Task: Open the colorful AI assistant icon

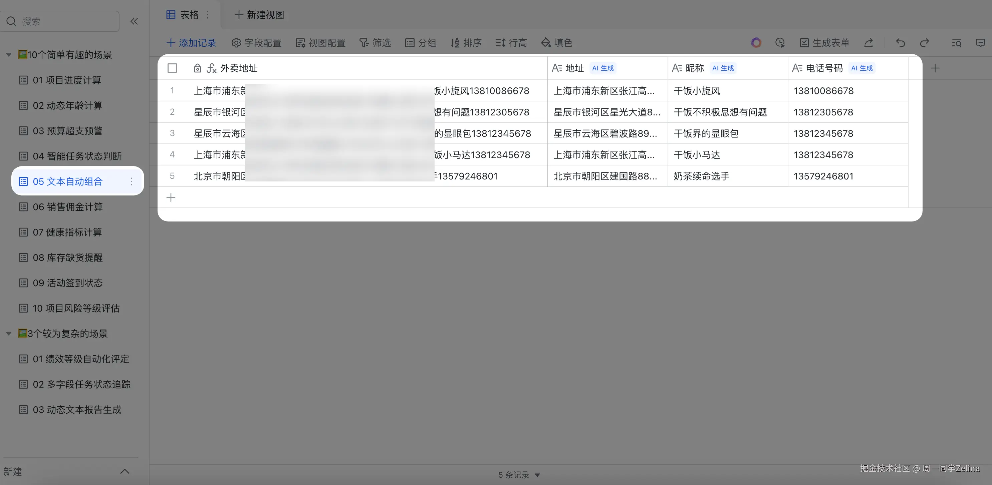Action: click(756, 43)
